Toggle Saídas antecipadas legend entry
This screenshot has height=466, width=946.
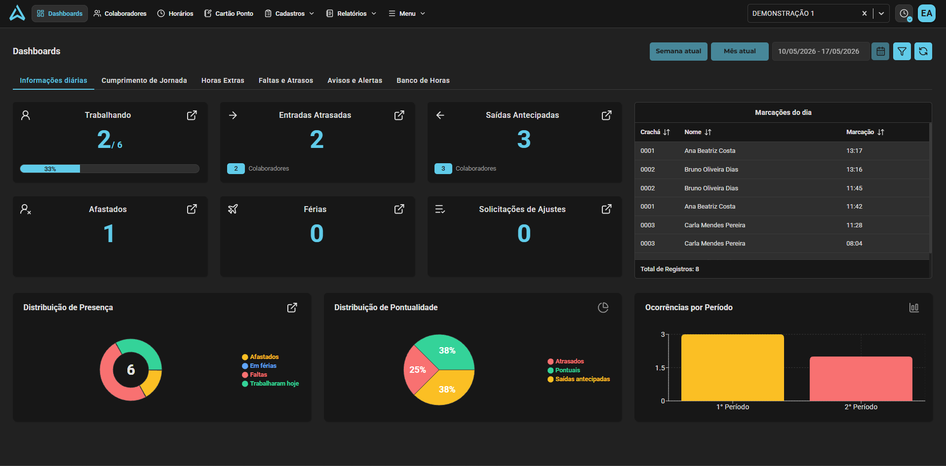click(579, 379)
